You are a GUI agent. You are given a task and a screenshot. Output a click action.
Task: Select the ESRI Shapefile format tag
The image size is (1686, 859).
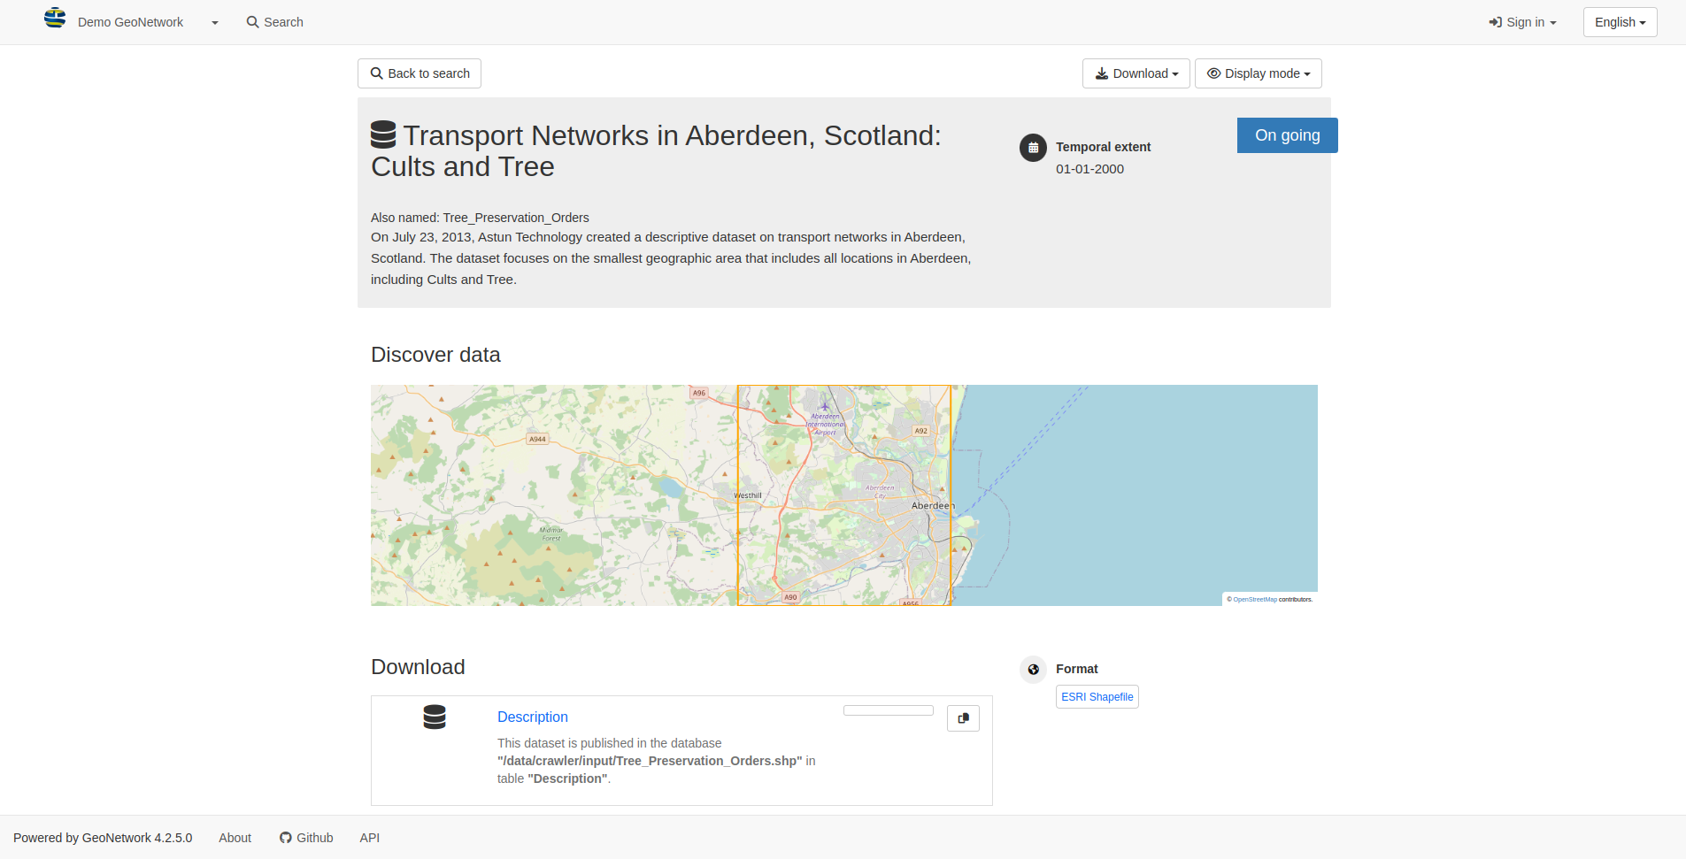click(x=1097, y=697)
